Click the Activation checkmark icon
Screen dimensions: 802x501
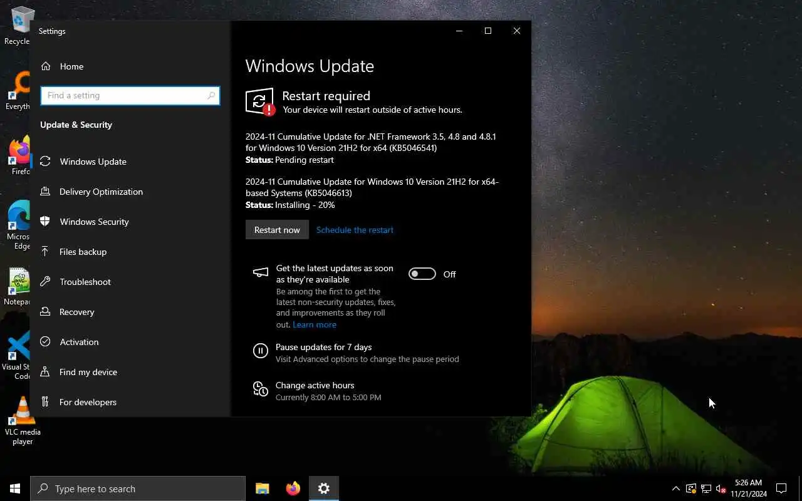45,342
